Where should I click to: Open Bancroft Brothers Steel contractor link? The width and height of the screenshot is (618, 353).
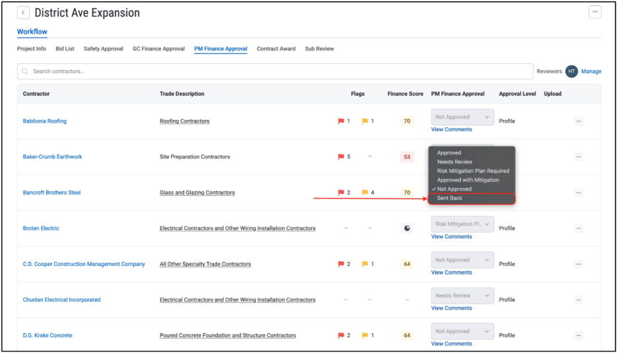click(x=51, y=193)
